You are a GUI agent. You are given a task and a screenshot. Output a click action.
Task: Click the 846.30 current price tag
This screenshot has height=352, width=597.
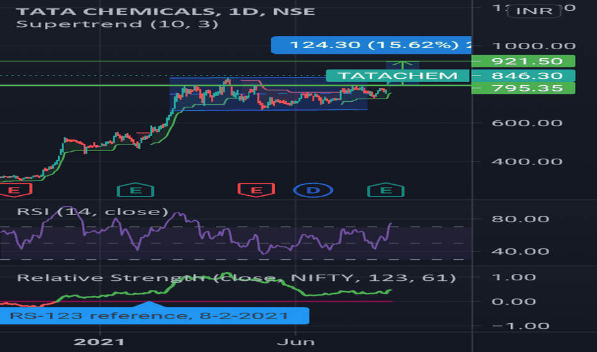pyautogui.click(x=523, y=76)
